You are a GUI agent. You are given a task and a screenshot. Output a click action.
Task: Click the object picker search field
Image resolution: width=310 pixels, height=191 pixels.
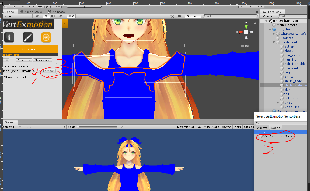point(281,123)
